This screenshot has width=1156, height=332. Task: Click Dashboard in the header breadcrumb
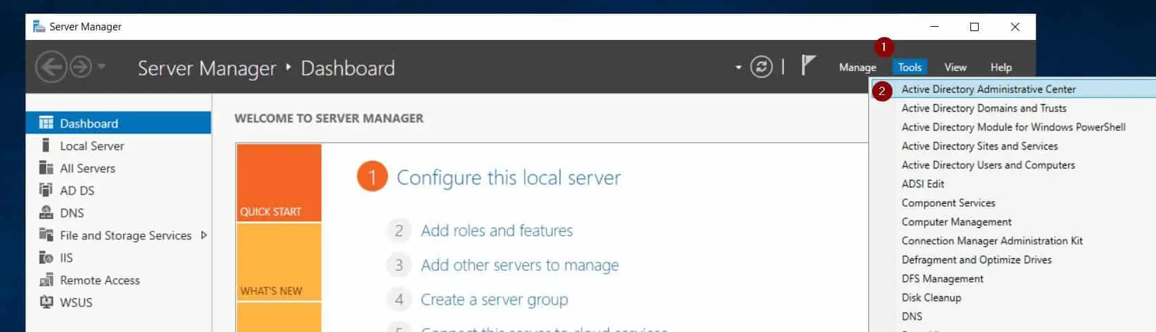[x=348, y=68]
